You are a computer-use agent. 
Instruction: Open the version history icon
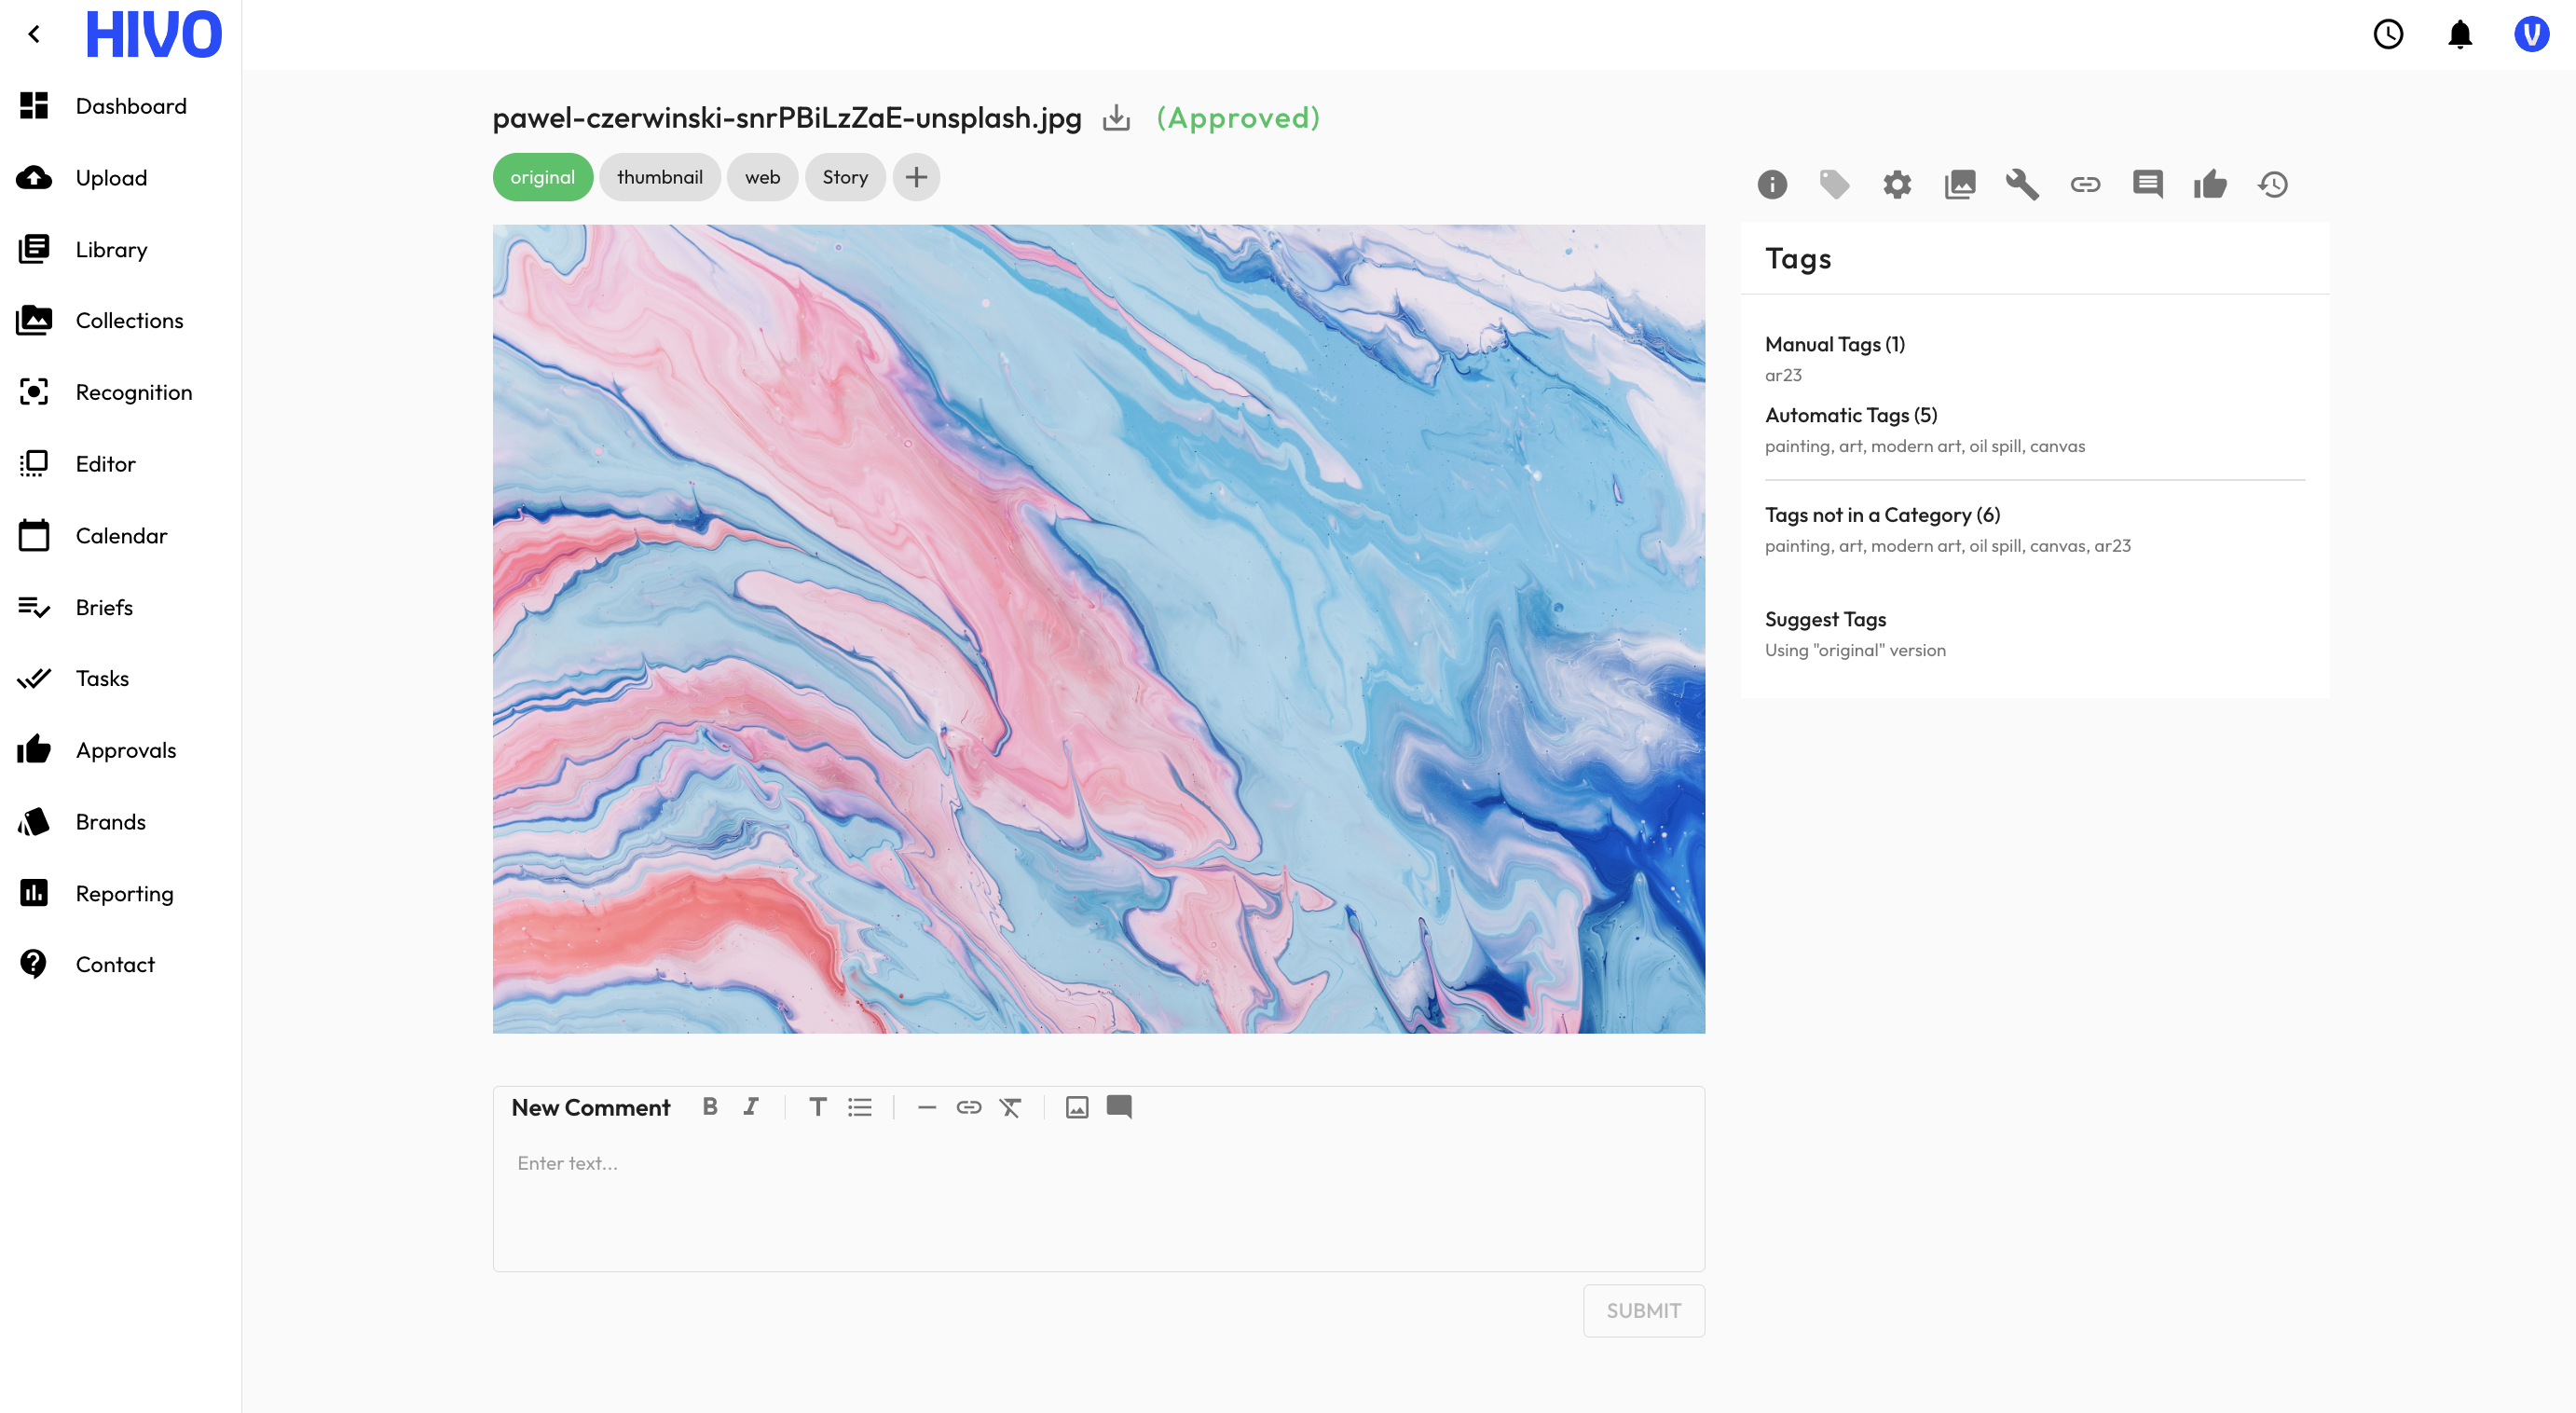coord(2273,184)
